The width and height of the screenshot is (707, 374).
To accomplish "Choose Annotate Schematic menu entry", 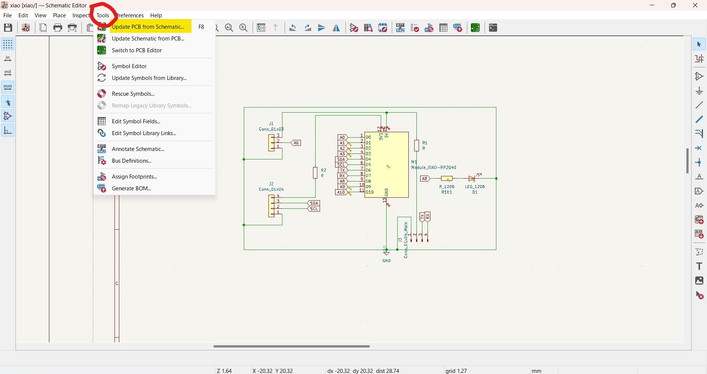I will pyautogui.click(x=154, y=149).
